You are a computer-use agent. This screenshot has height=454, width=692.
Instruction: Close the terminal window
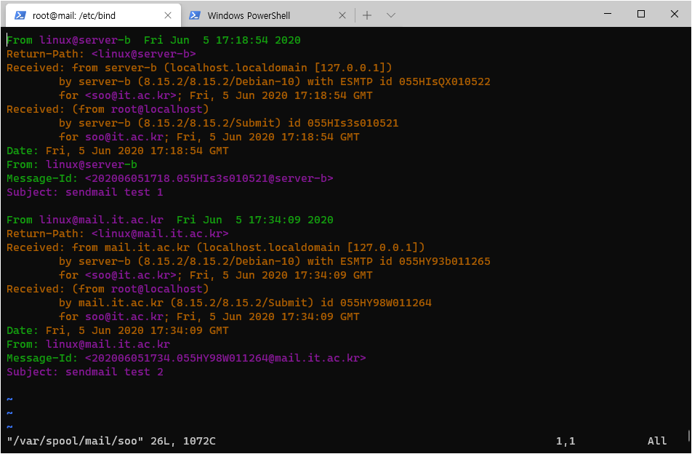click(x=674, y=14)
